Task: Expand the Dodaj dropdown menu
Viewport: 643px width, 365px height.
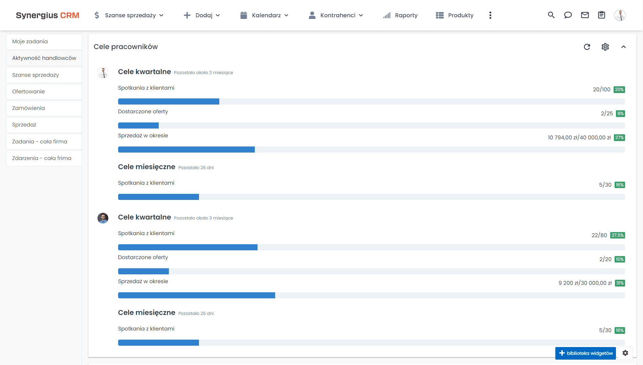Action: [x=202, y=15]
